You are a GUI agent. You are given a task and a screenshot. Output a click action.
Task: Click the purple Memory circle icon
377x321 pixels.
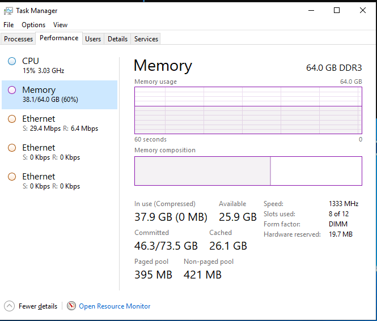[x=12, y=90]
